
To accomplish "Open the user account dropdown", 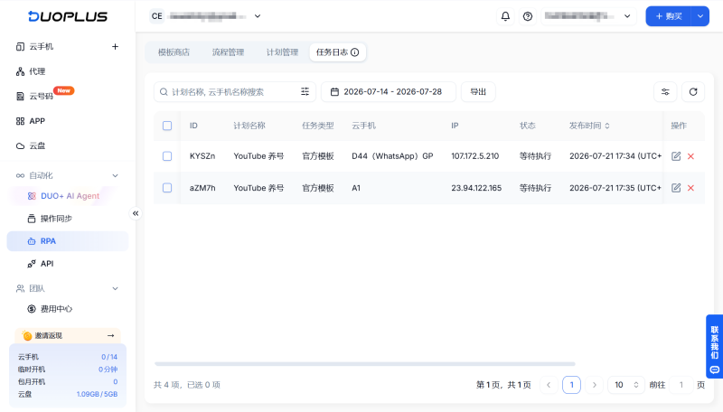I will point(588,16).
